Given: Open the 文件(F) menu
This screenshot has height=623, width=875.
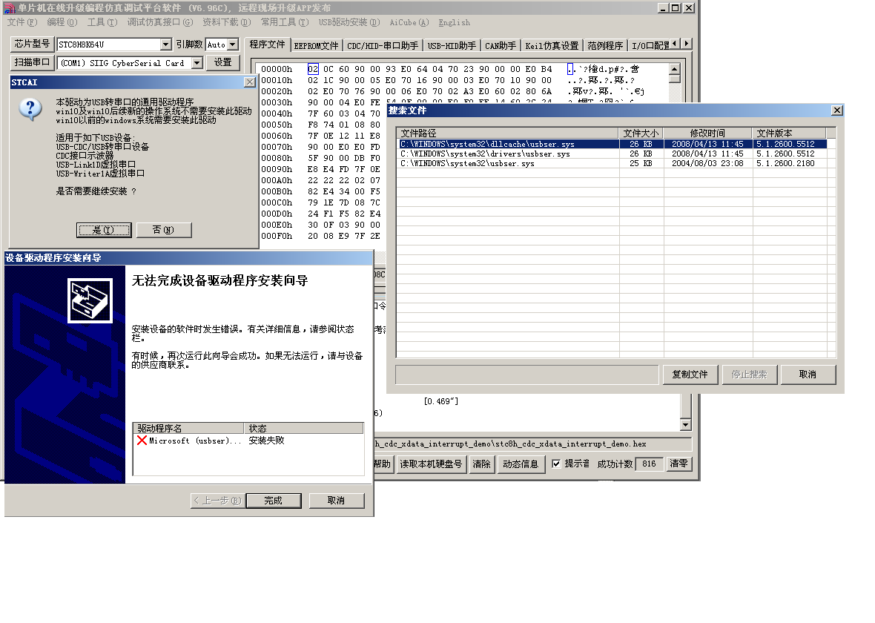Looking at the screenshot, I should point(22,22).
